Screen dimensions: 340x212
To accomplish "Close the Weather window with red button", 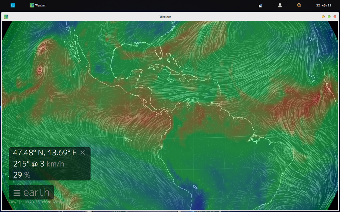I will [335, 17].
